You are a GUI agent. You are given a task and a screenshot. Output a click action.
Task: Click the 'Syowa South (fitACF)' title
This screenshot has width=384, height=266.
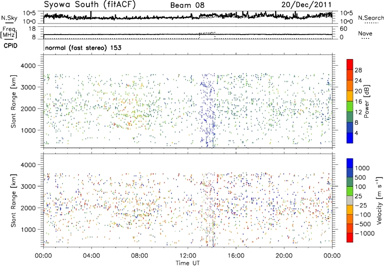[90, 5]
